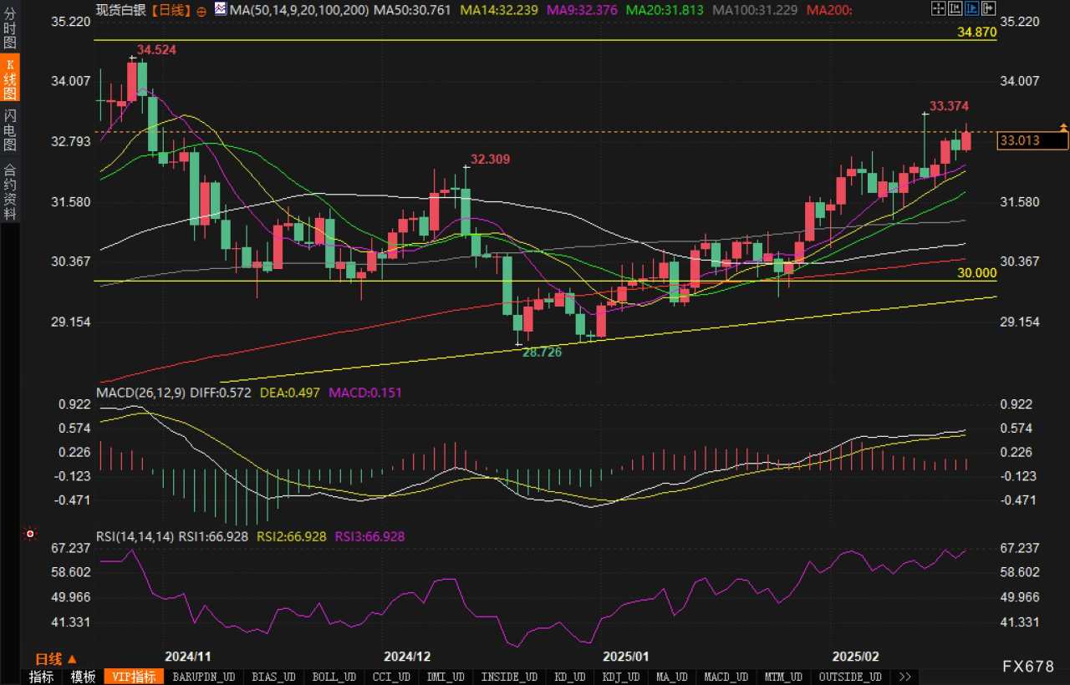
Task: Select the K线图 side tab
Action: tap(10, 79)
